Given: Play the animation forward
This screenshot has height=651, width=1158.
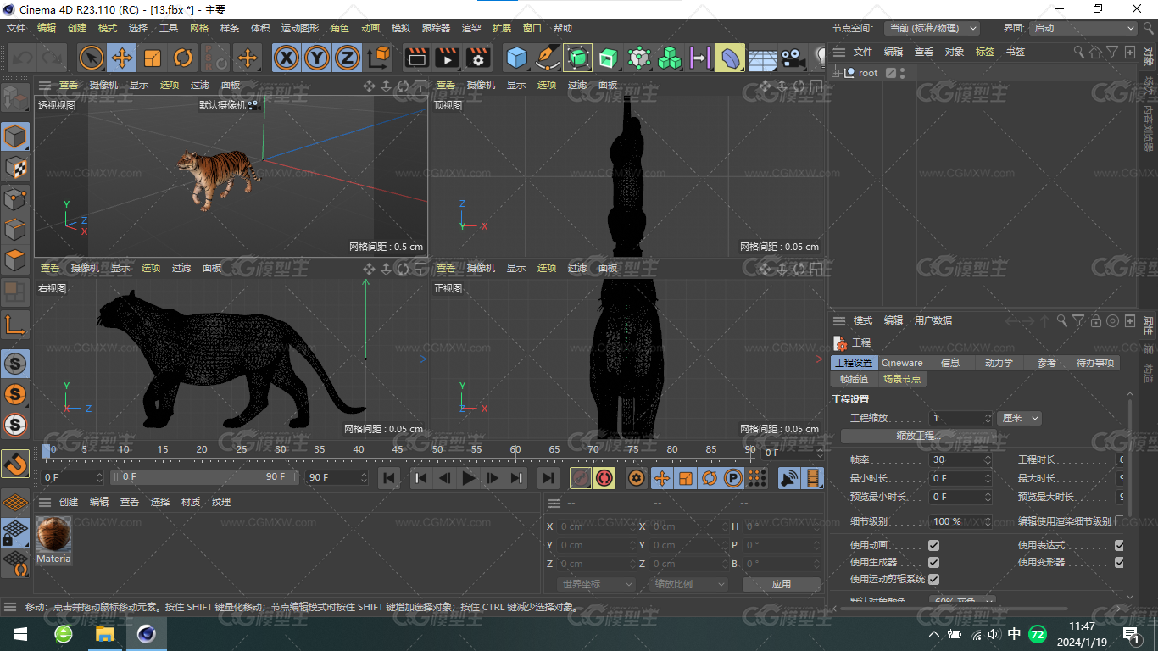Looking at the screenshot, I should pos(468,478).
